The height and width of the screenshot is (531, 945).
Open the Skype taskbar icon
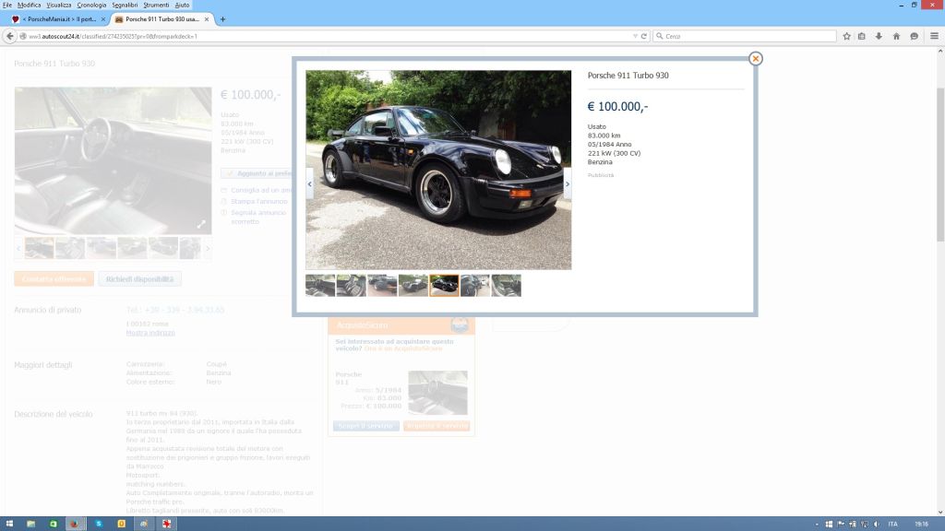99,524
